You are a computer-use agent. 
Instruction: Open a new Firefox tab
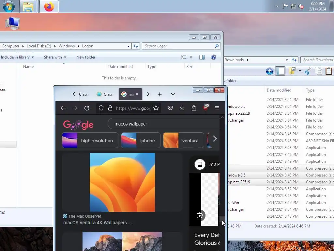(159, 94)
